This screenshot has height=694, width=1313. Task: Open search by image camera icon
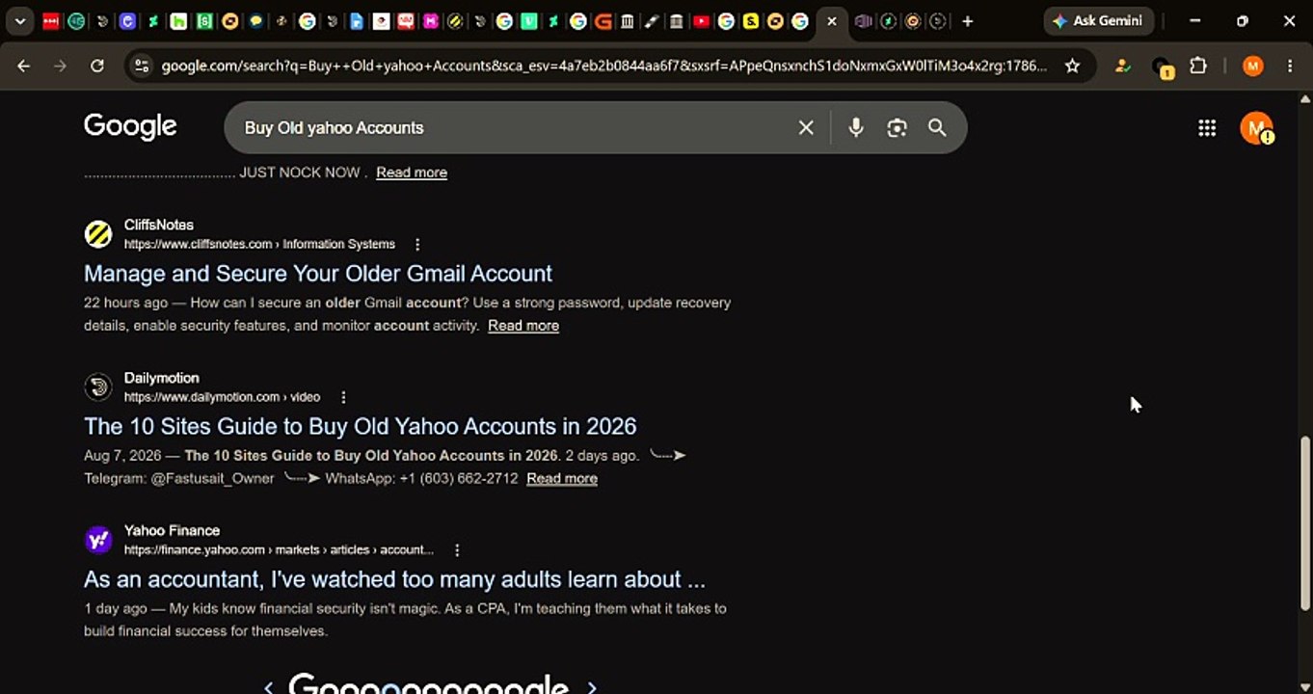tap(897, 127)
